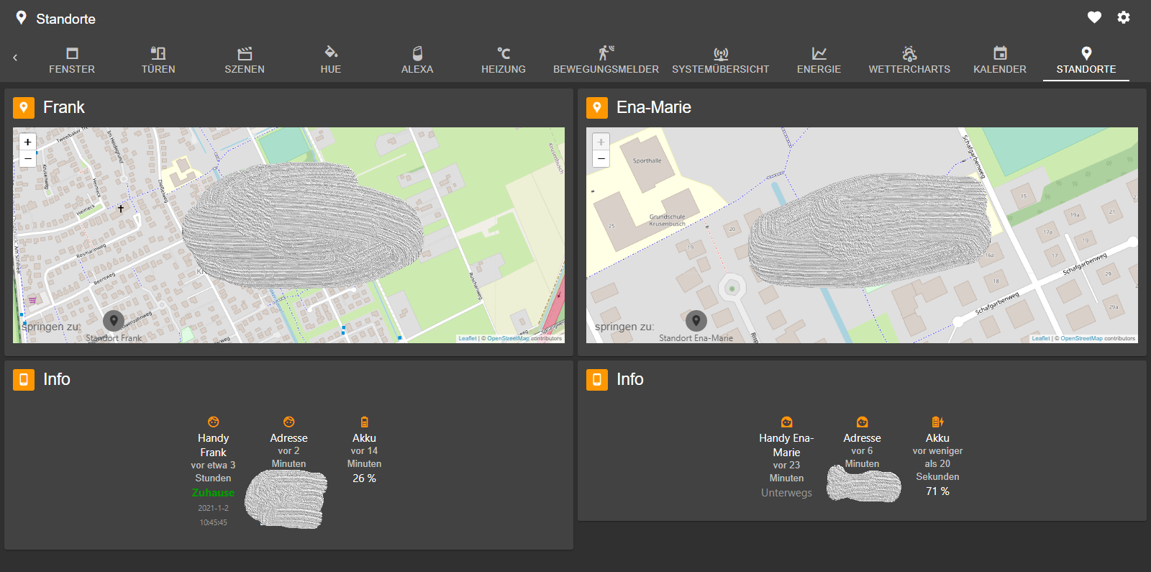The width and height of the screenshot is (1151, 572).
Task: Open the Fenster tab
Action: pyautogui.click(x=72, y=60)
